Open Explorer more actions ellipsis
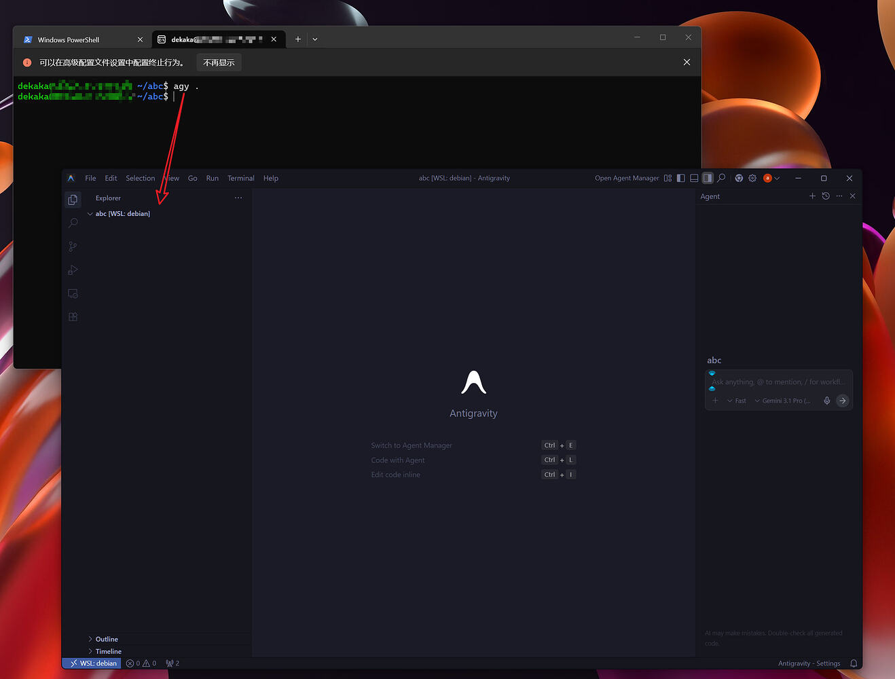 click(x=238, y=198)
